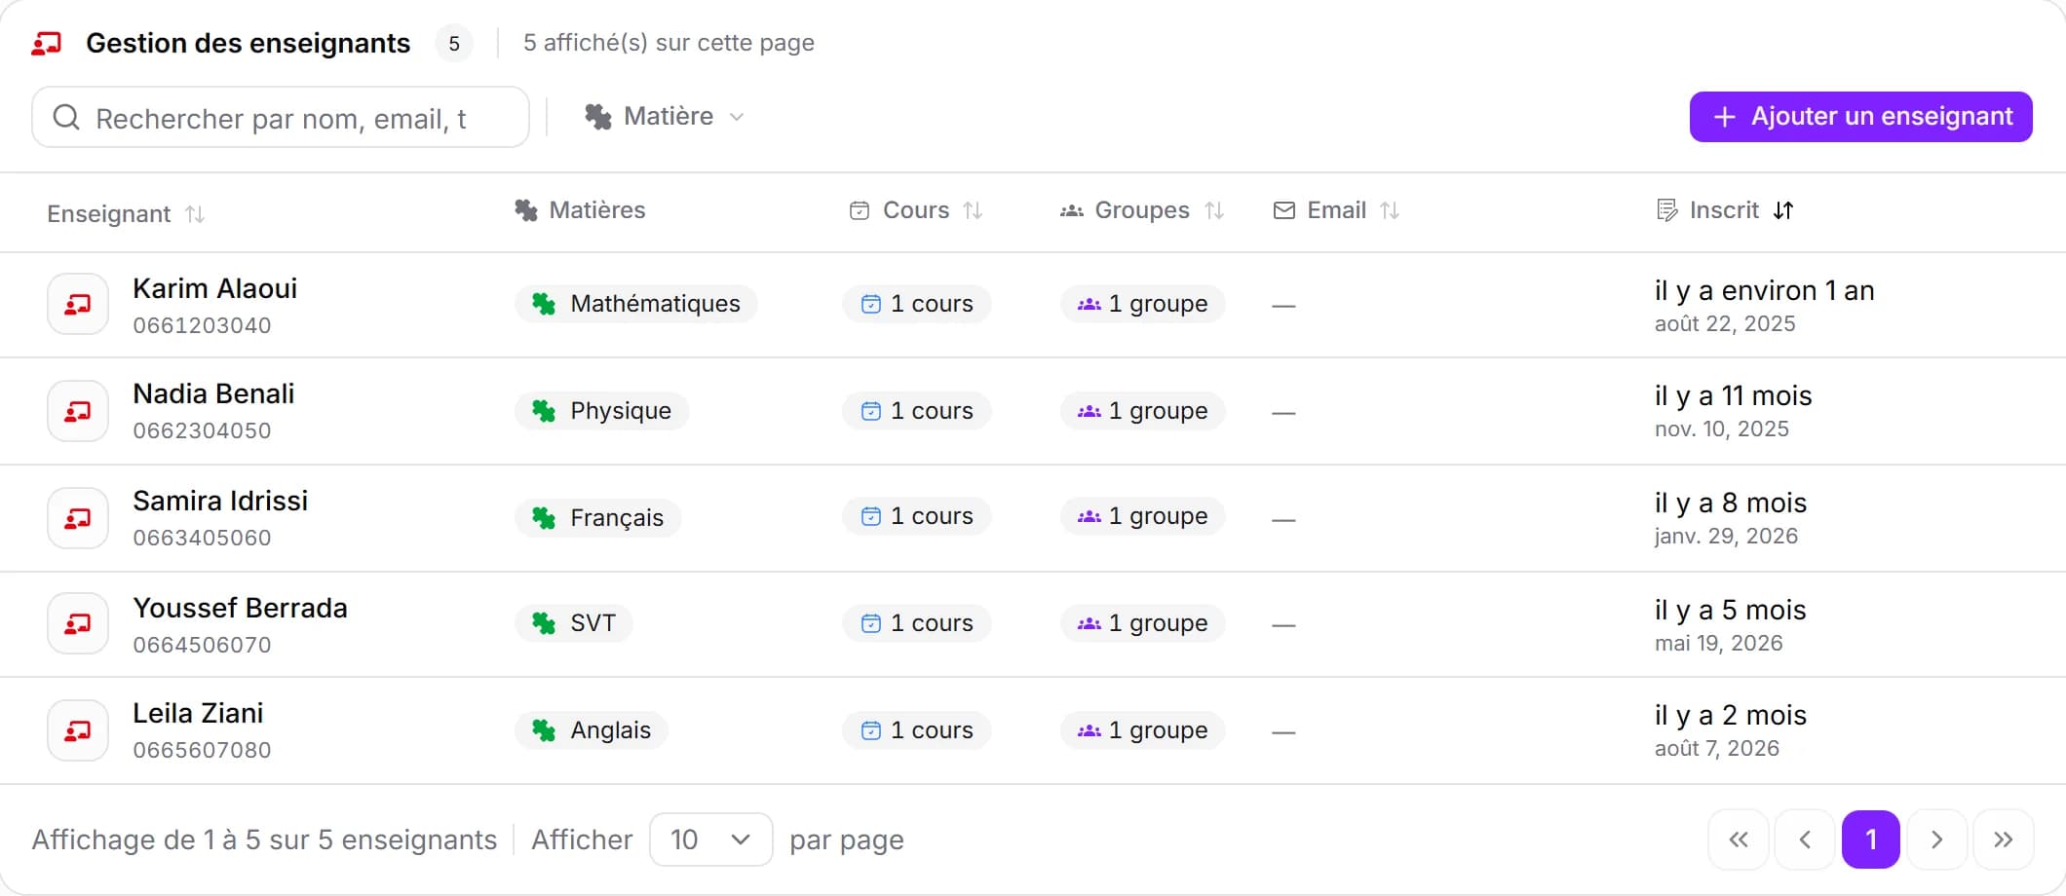This screenshot has height=896, width=2066.
Task: Click the date août 22, 2025
Action: coord(1725,323)
